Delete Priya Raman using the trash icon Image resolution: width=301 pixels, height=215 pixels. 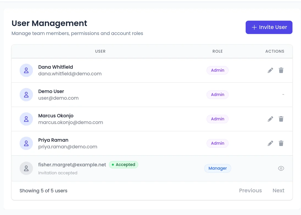(281, 143)
